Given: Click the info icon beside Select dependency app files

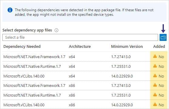Looking at the screenshot, I should coord(56,30).
